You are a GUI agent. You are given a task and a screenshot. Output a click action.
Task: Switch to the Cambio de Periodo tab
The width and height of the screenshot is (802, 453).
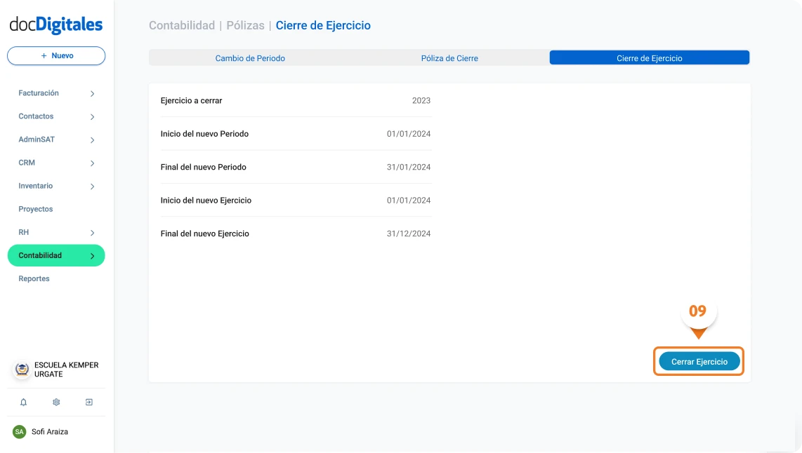tap(250, 58)
